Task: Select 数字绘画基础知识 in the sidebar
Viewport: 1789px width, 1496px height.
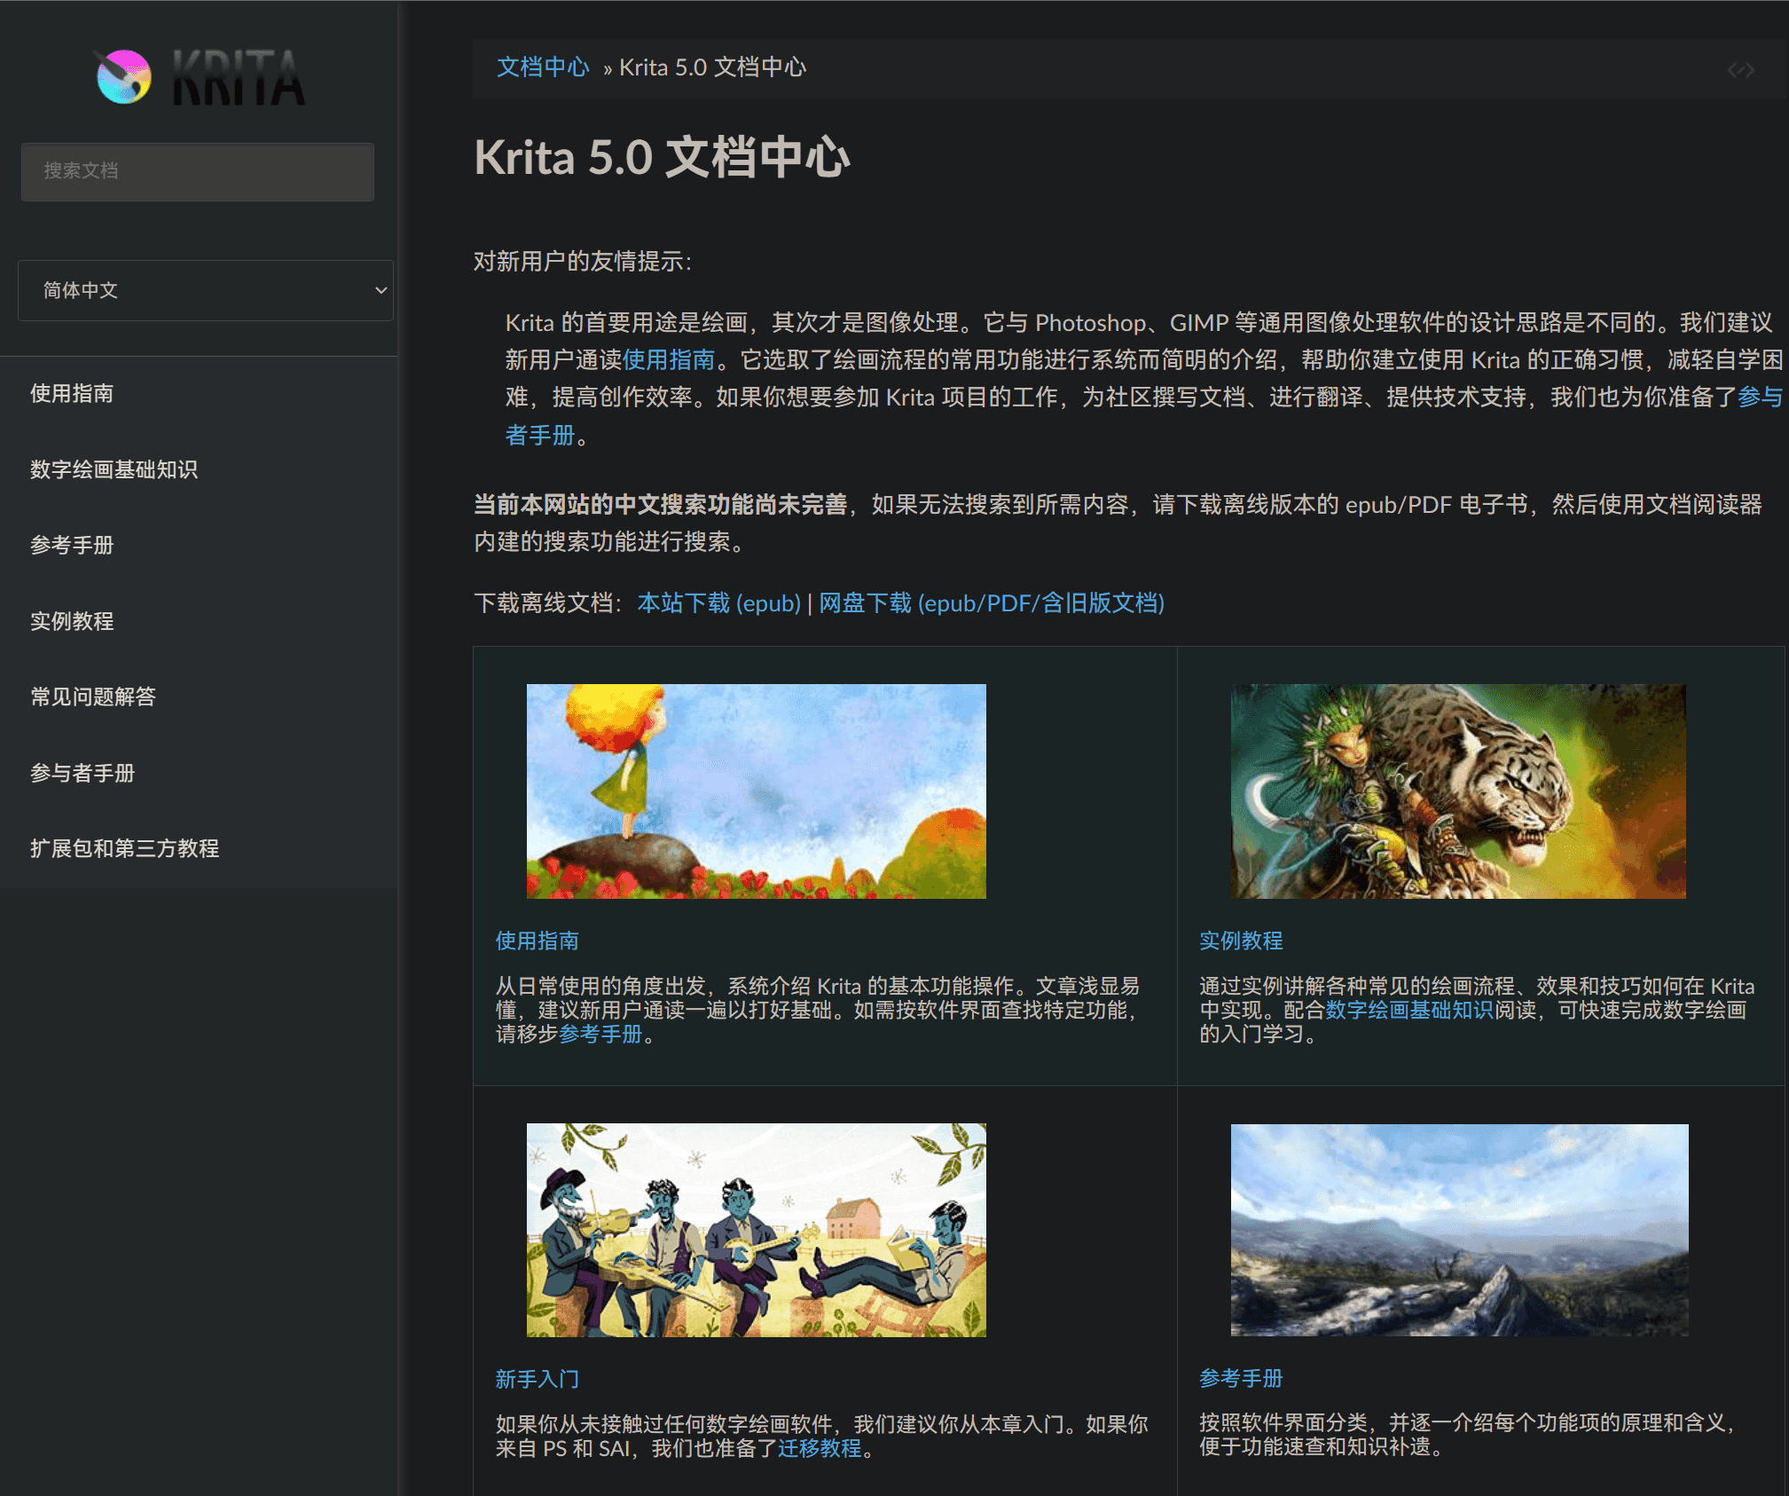Action: pyautogui.click(x=114, y=469)
